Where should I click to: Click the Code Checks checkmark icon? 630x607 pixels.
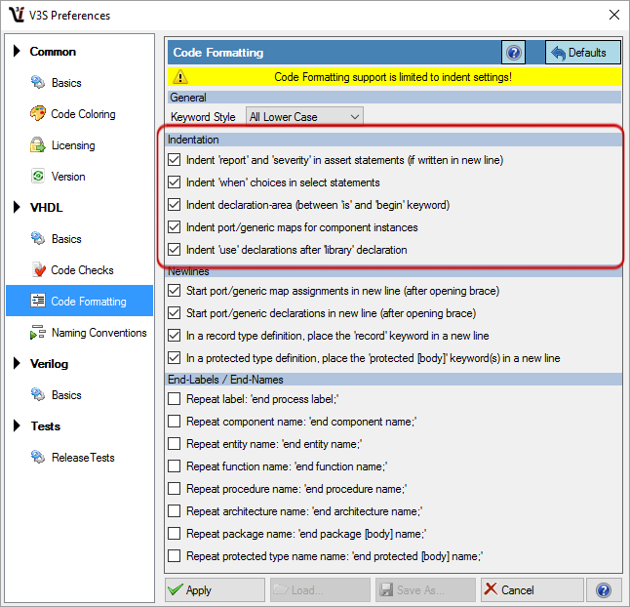click(39, 269)
